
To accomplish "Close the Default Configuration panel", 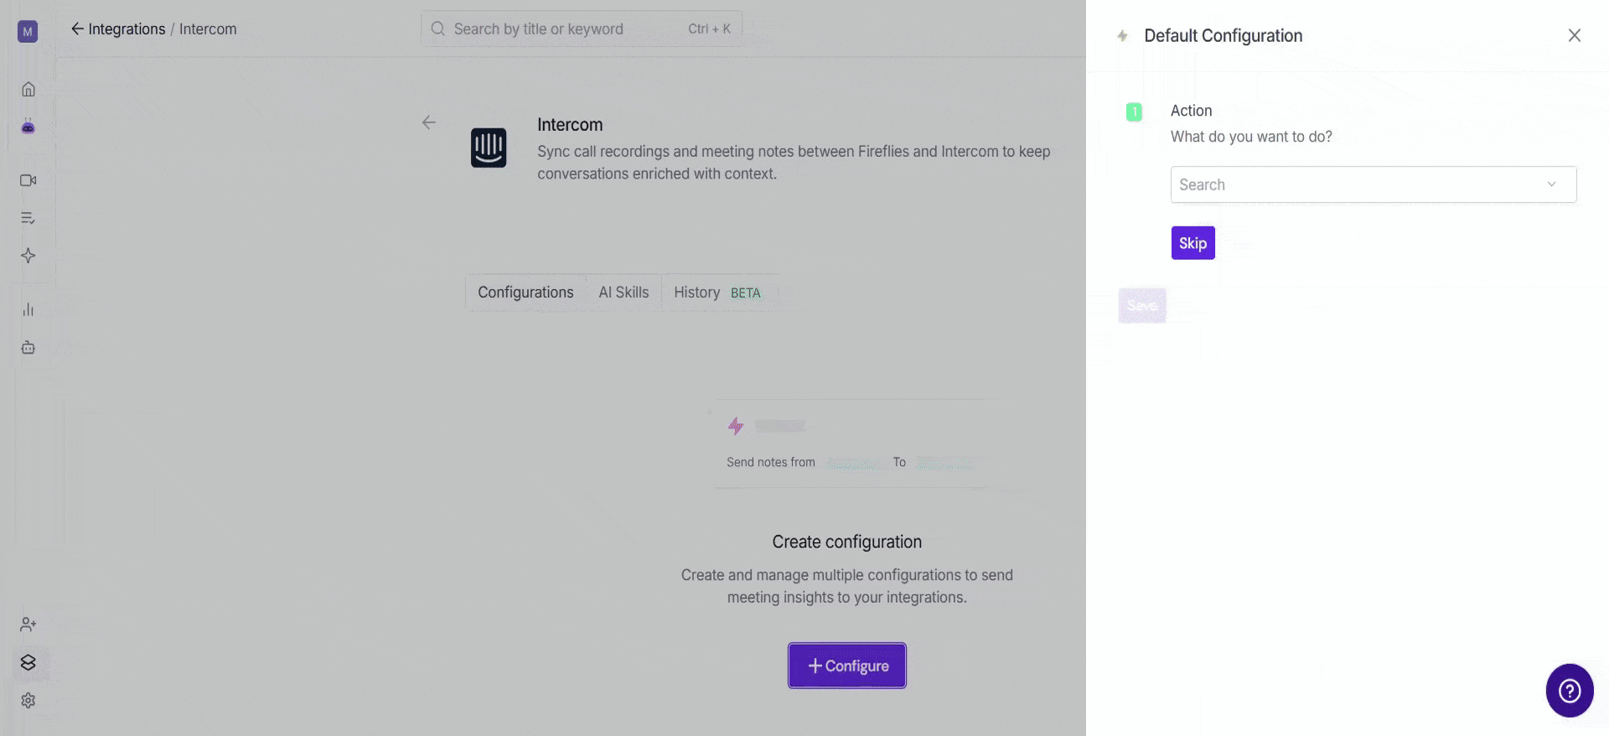I will click(x=1575, y=35).
